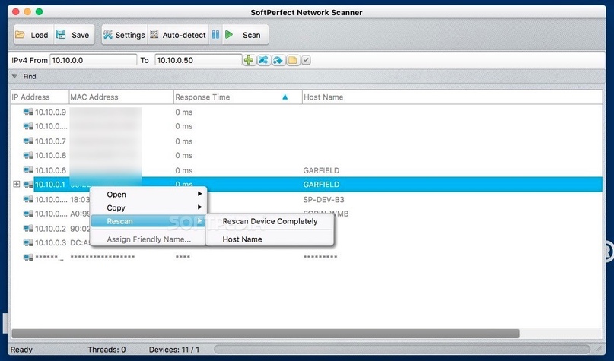
Task: Click the blue curved arrow icon
Action: [x=278, y=60]
